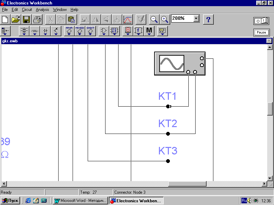This screenshot has height=205, width=274.
Task: Open the Circuit menu
Action: [x=27, y=10]
